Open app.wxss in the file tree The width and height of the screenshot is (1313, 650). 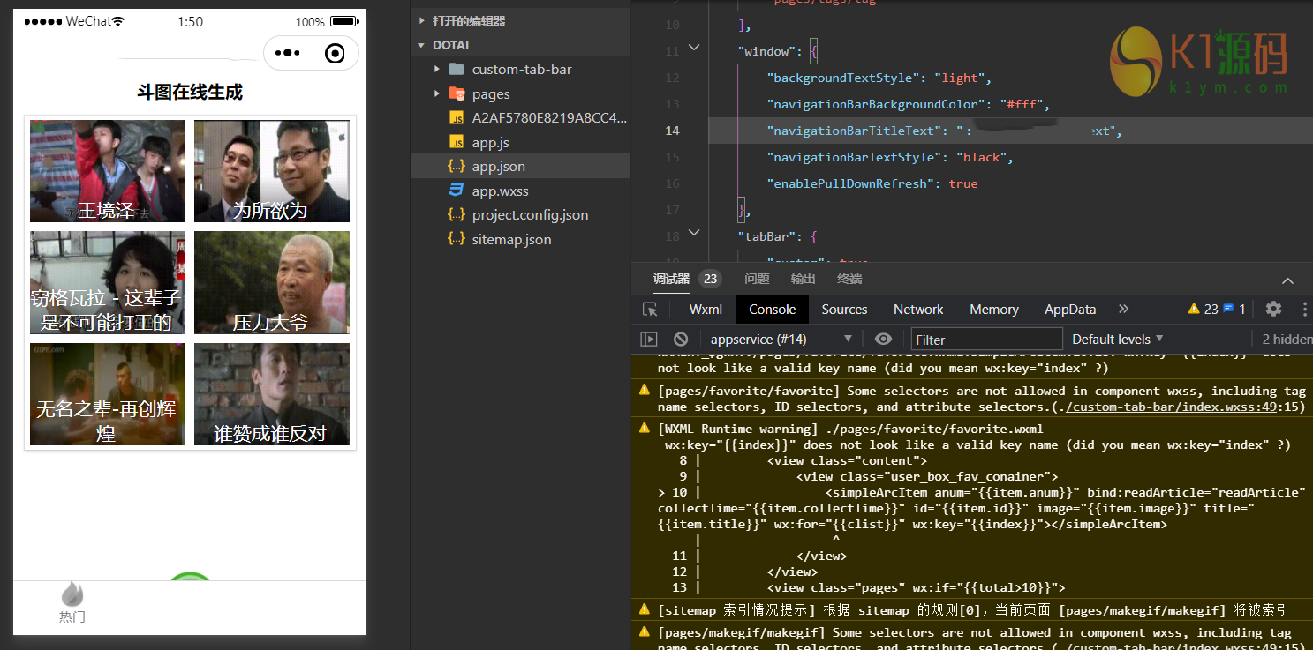[500, 191]
